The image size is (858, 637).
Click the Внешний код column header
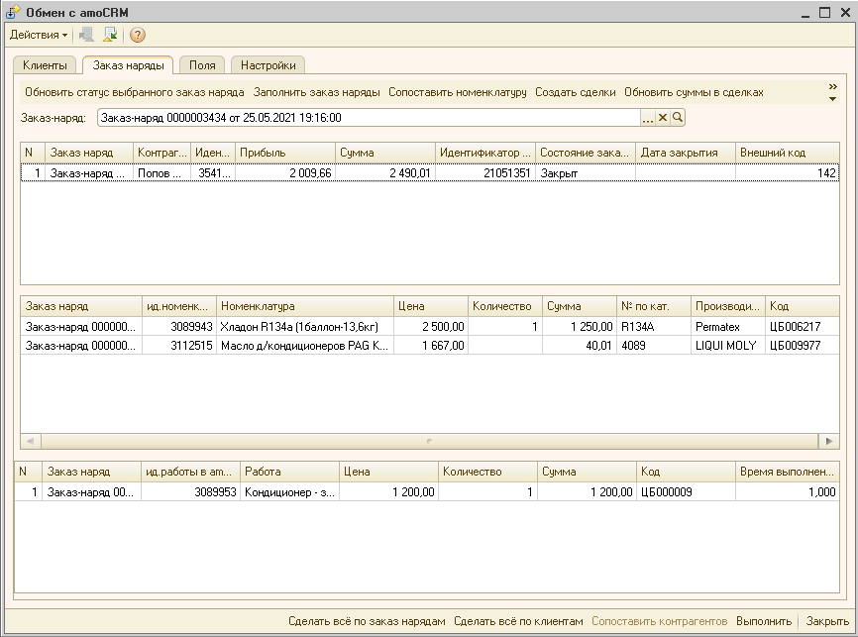(788, 153)
